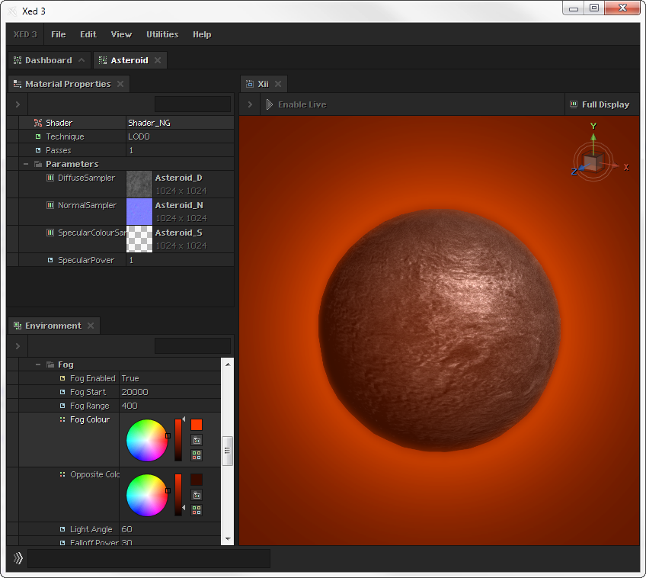Open the Utilities menu
The height and width of the screenshot is (578, 646).
tap(162, 34)
